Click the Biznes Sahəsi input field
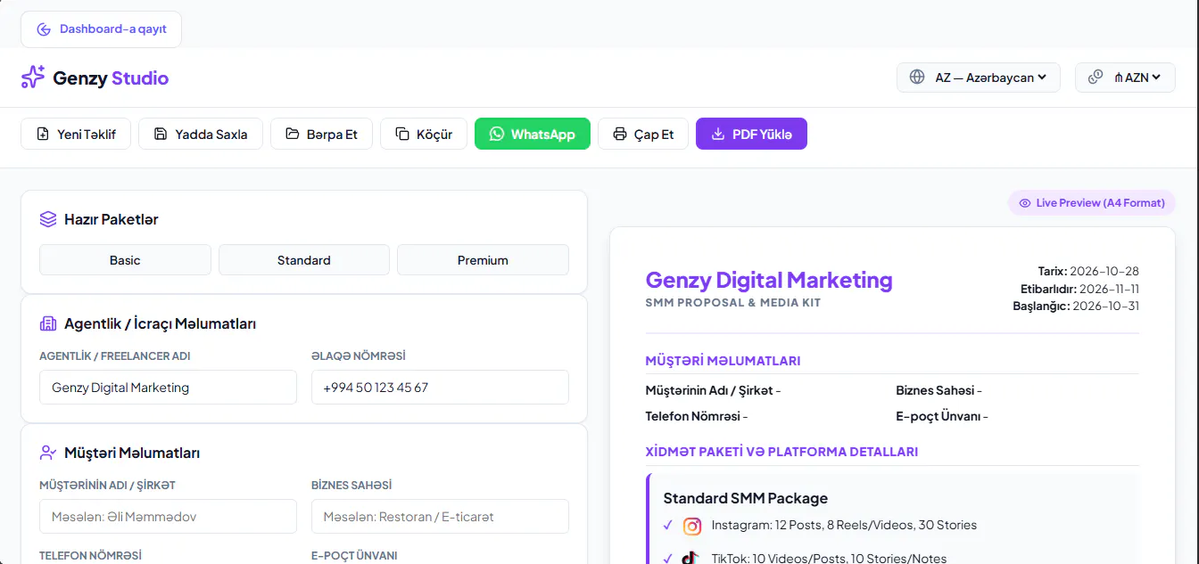Screen dimensions: 1199x564 (x=440, y=517)
